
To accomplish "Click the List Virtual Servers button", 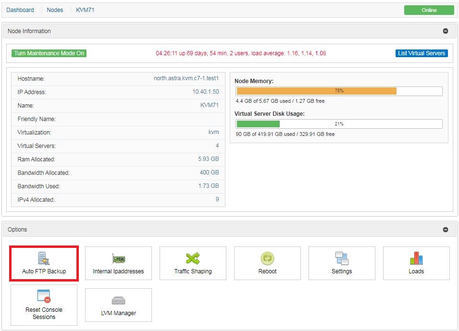I will pyautogui.click(x=422, y=53).
